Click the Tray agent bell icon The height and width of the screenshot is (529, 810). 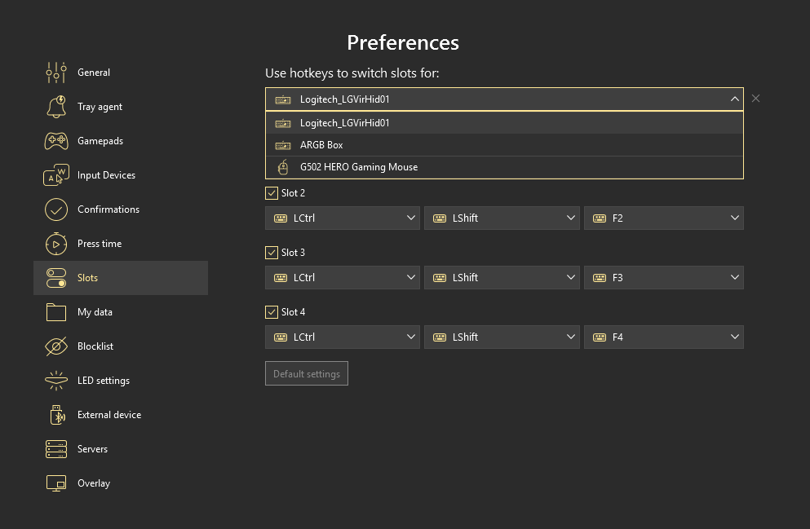(x=55, y=107)
